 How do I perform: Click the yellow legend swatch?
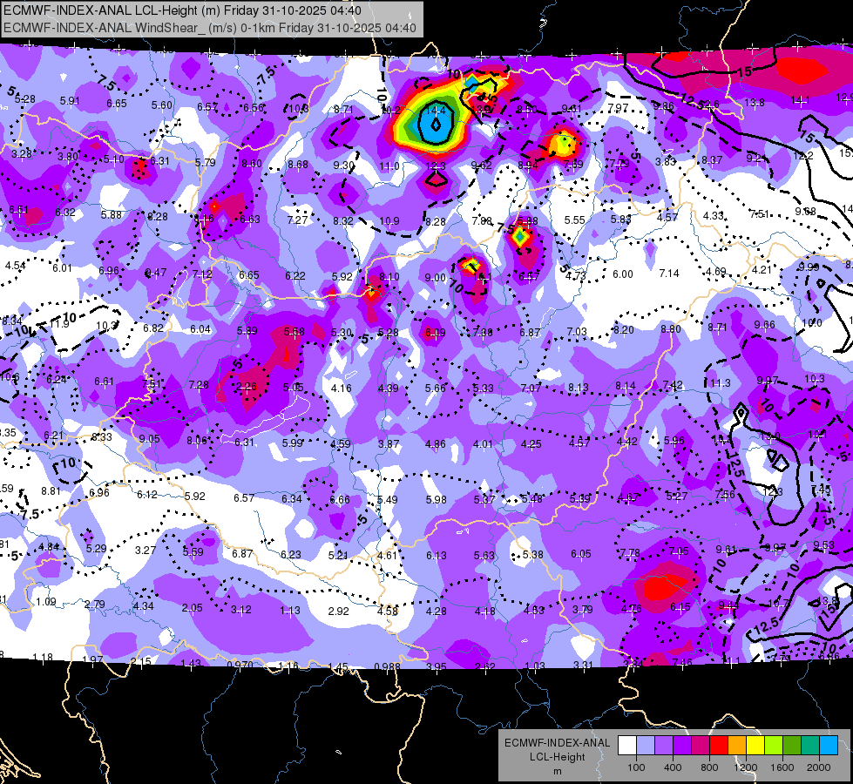click(755, 746)
